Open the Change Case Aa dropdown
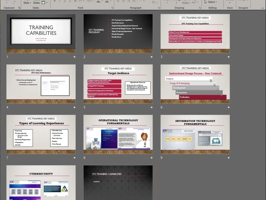266x200 pixels. pyautogui.click(x=90, y=1)
